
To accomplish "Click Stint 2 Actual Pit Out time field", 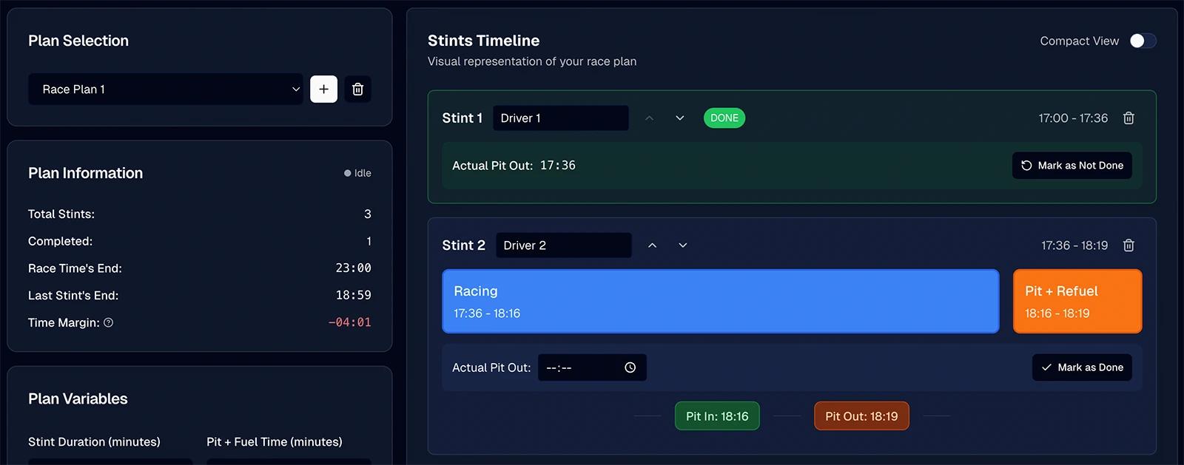I will 581,367.
